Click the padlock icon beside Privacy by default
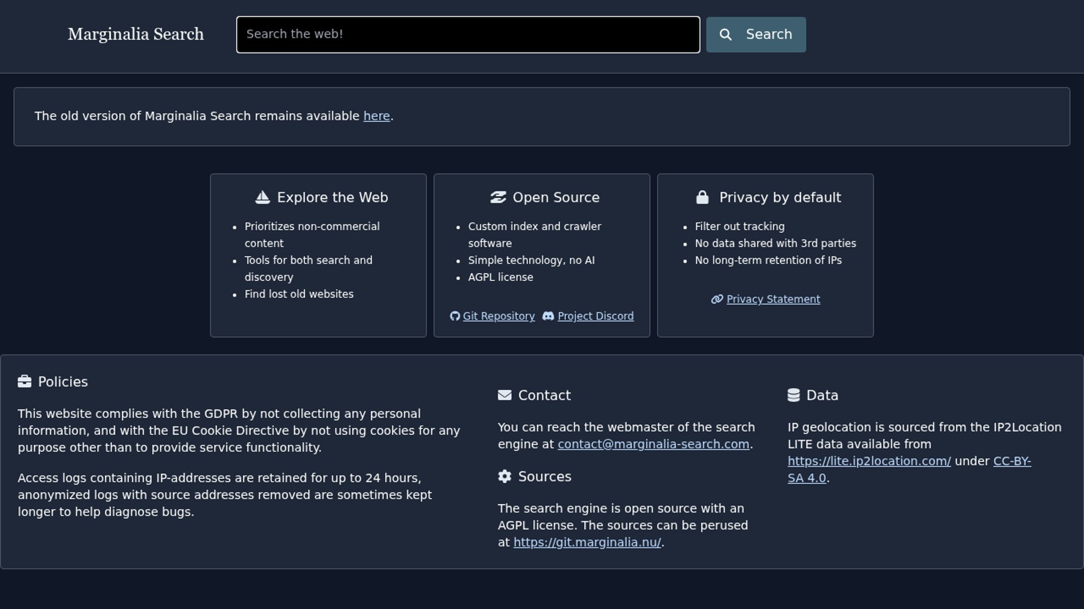The image size is (1084, 609). pyautogui.click(x=702, y=197)
